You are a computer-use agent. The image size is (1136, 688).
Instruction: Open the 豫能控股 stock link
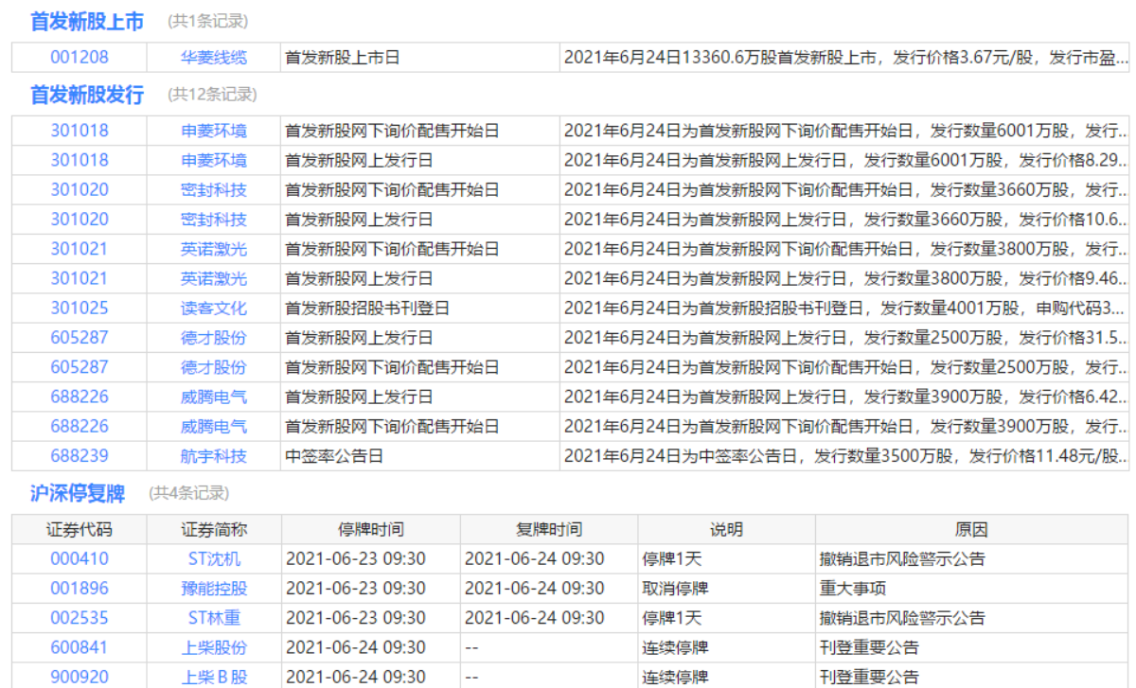(214, 589)
